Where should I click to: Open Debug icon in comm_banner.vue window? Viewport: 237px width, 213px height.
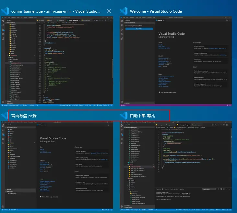click(3, 34)
